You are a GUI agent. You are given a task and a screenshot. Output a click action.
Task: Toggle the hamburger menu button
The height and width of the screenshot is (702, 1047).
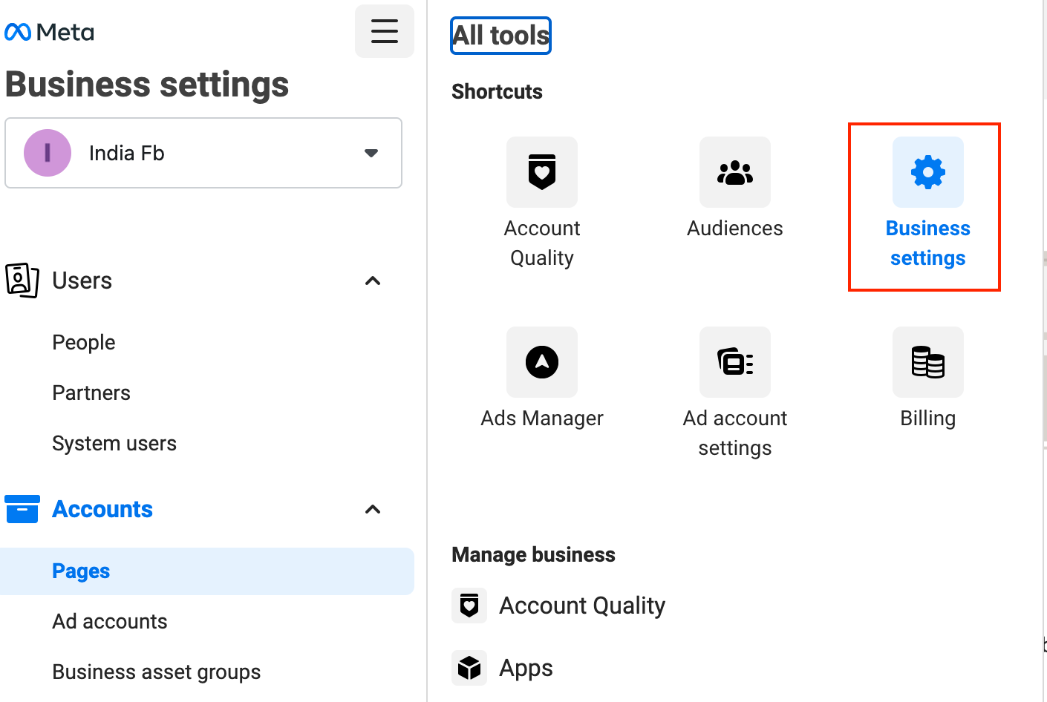(x=385, y=31)
